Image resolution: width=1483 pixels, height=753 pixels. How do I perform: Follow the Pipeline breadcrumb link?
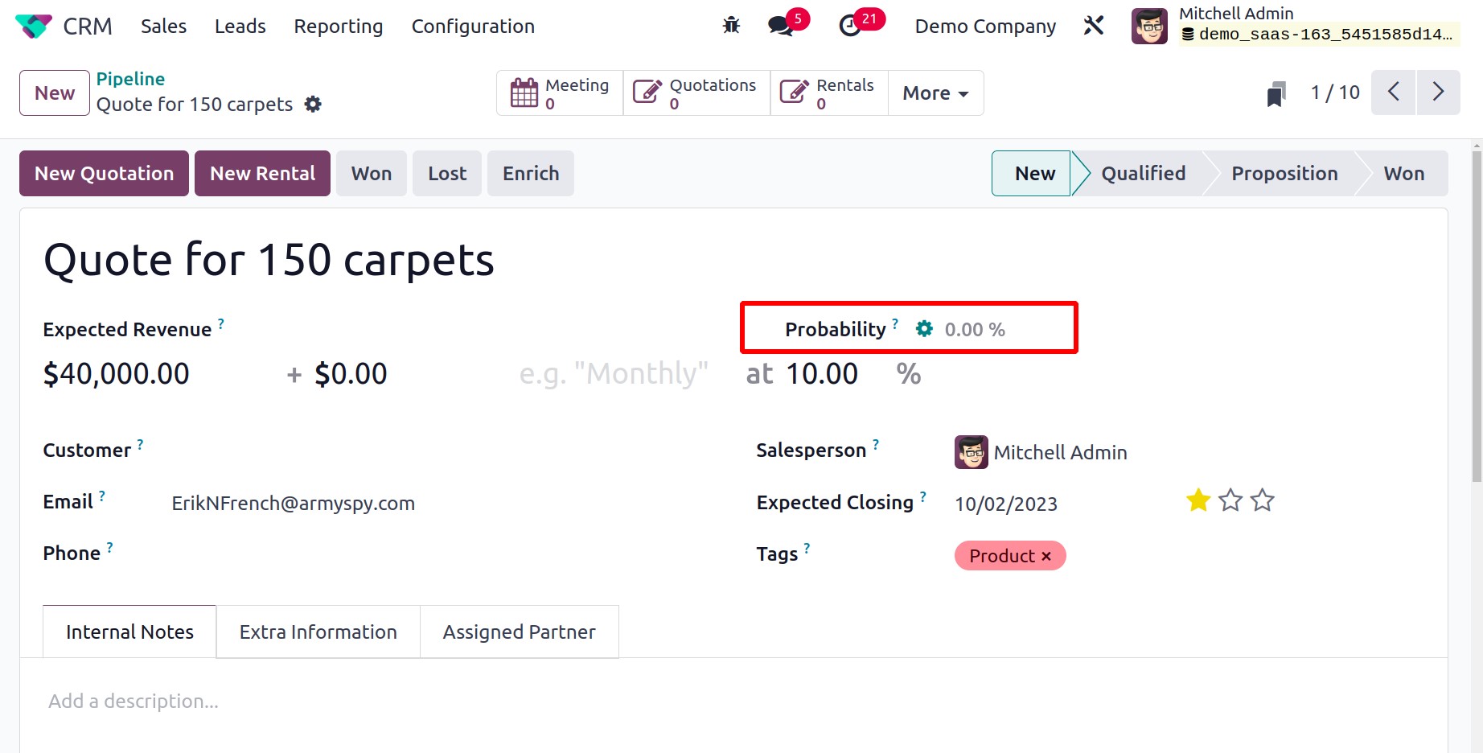click(130, 79)
